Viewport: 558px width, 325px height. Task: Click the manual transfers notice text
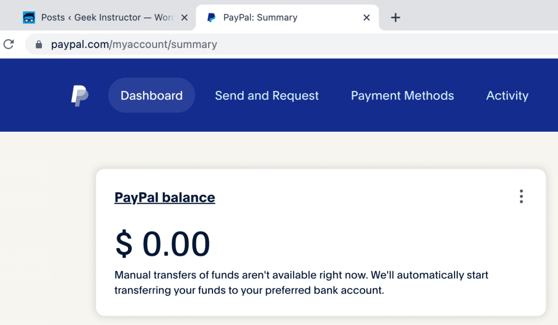tap(300, 283)
